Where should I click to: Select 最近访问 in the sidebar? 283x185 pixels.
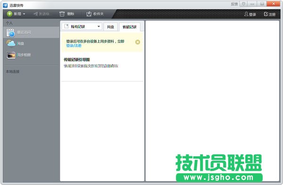(31, 32)
